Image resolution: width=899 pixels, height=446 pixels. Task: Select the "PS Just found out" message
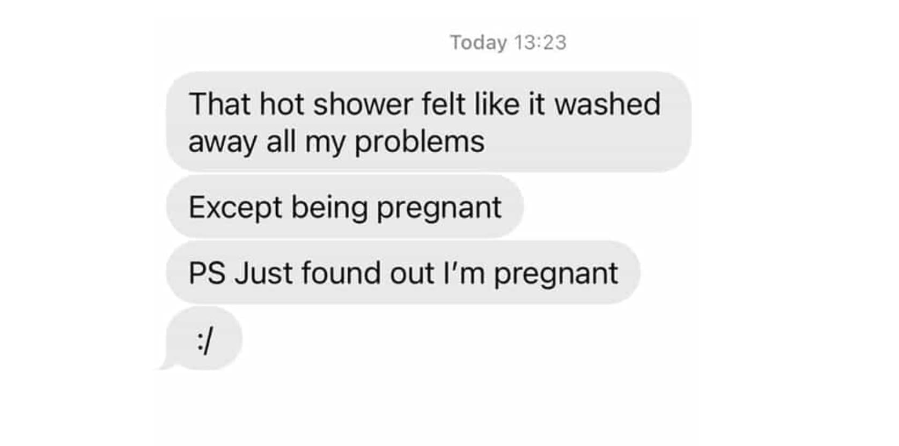pos(403,273)
